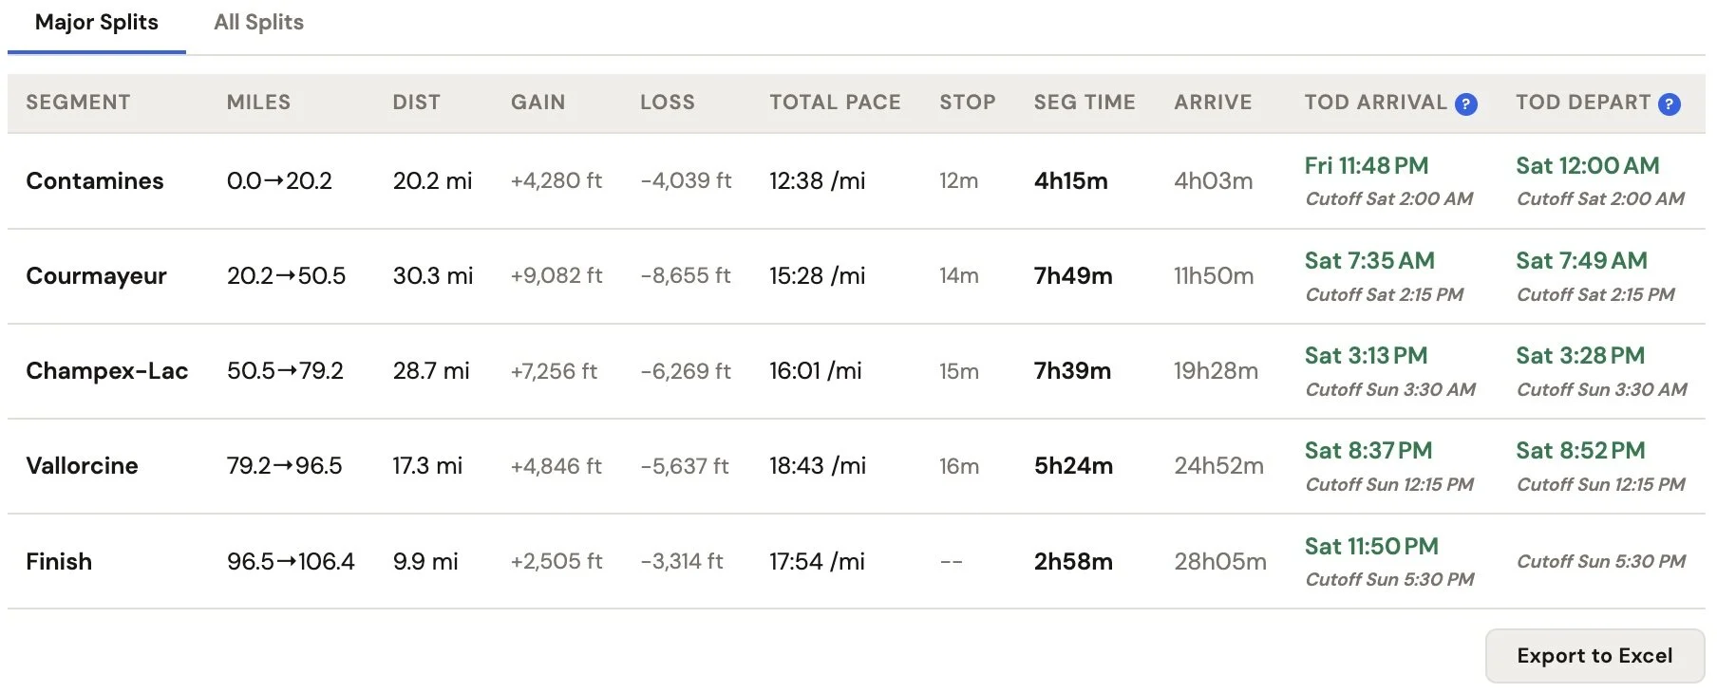Click the GAIN column header
Image resolution: width=1717 pixels, height=693 pixels.
tap(538, 103)
